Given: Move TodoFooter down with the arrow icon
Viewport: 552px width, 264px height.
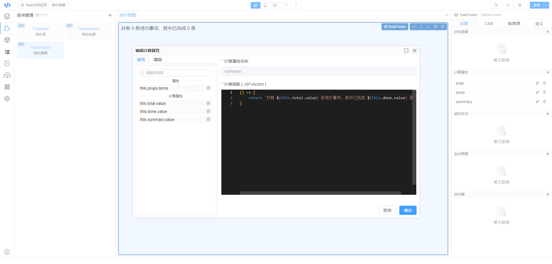Looking at the screenshot, I should (x=428, y=27).
